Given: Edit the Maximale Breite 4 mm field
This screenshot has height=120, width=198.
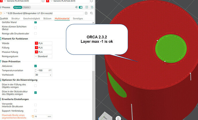Looking at the screenshot, I should (43, 116).
